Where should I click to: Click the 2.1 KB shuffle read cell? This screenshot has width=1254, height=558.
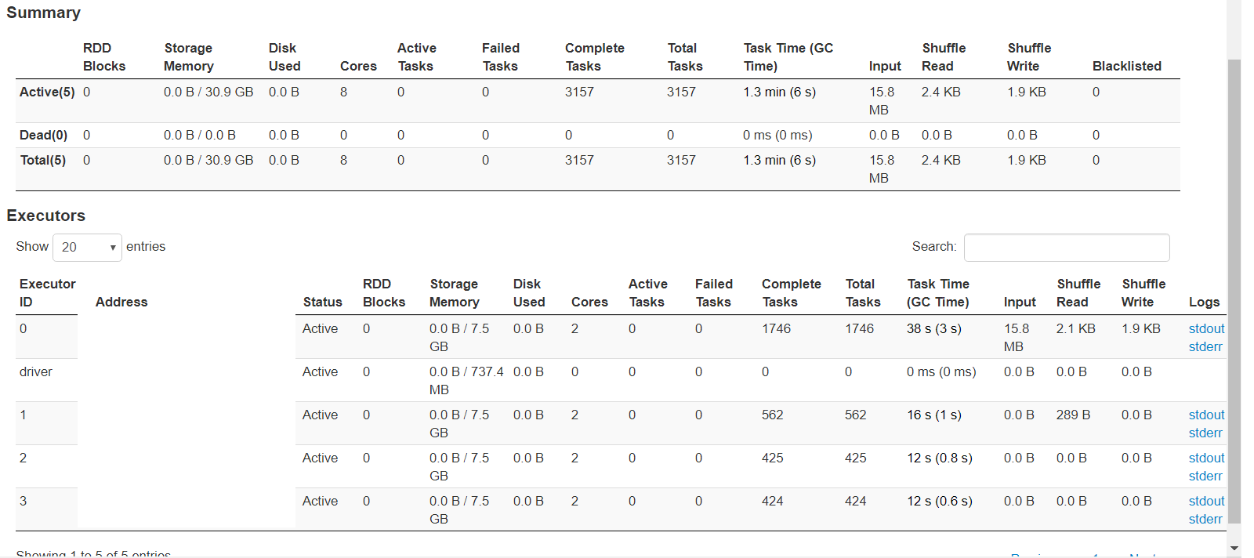pos(1075,328)
